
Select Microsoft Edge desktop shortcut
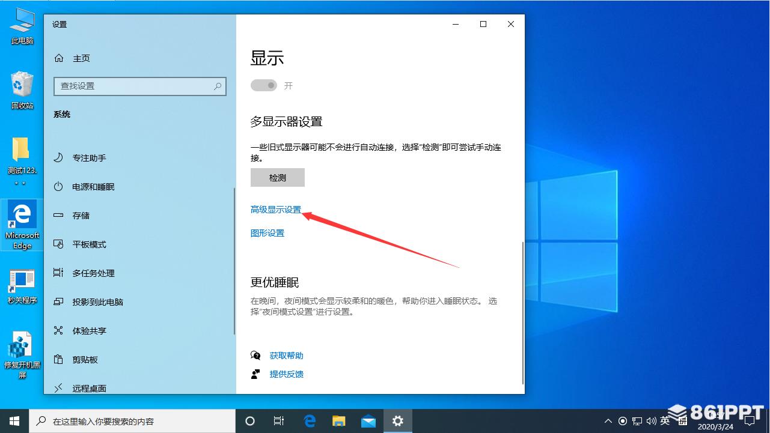click(22, 225)
